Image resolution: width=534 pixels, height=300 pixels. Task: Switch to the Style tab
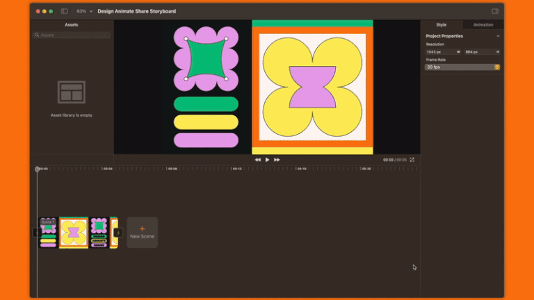tap(442, 25)
